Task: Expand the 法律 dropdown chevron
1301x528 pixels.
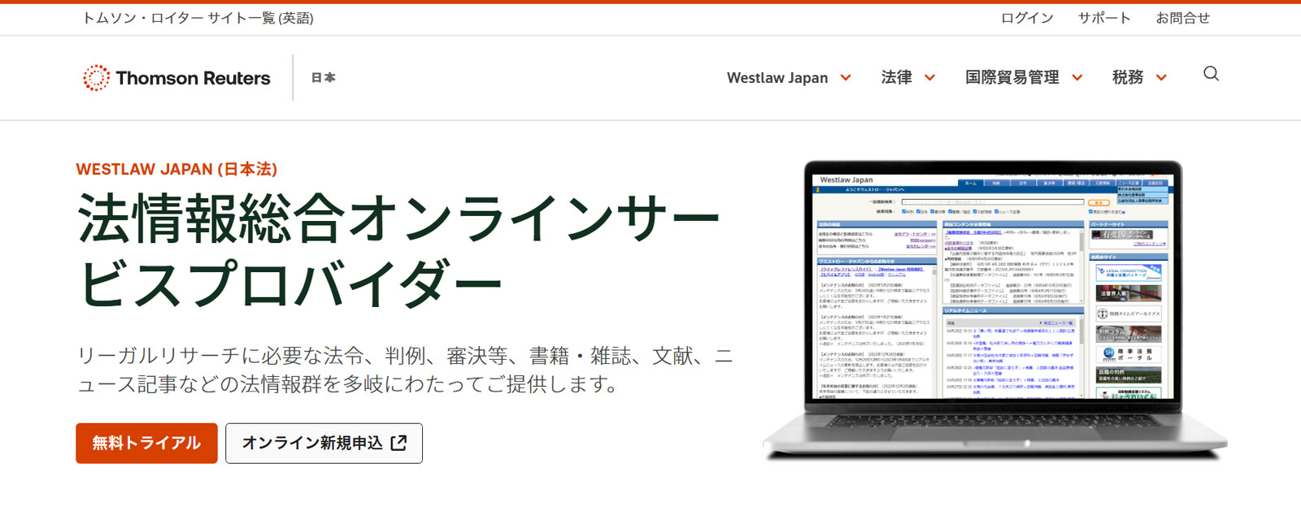Action: (x=929, y=78)
